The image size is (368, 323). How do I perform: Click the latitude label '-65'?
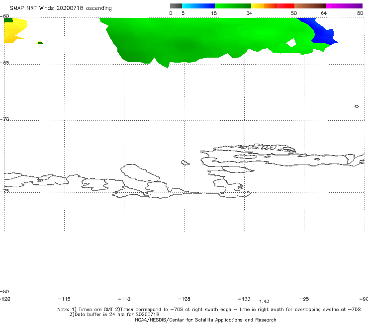pos(4,63)
